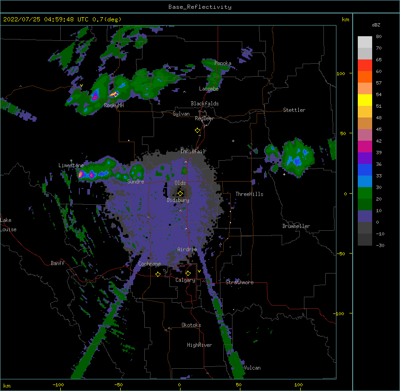Select the yellow diamond marker between Olds and Didsbury
400x391 pixels.
click(x=180, y=194)
